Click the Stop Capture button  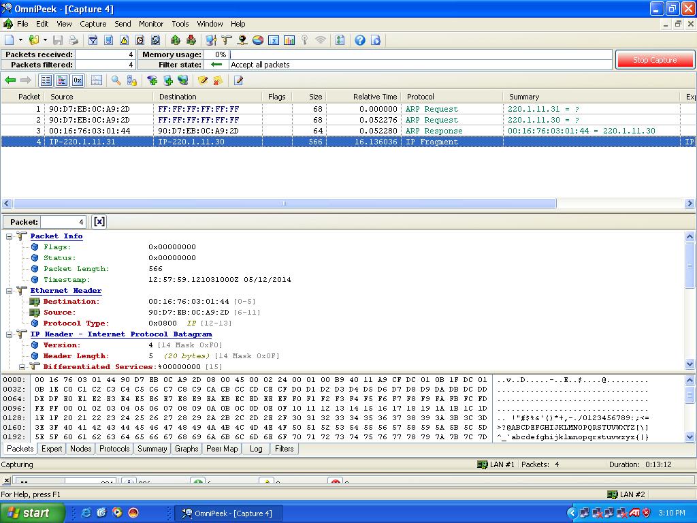pyautogui.click(x=655, y=60)
